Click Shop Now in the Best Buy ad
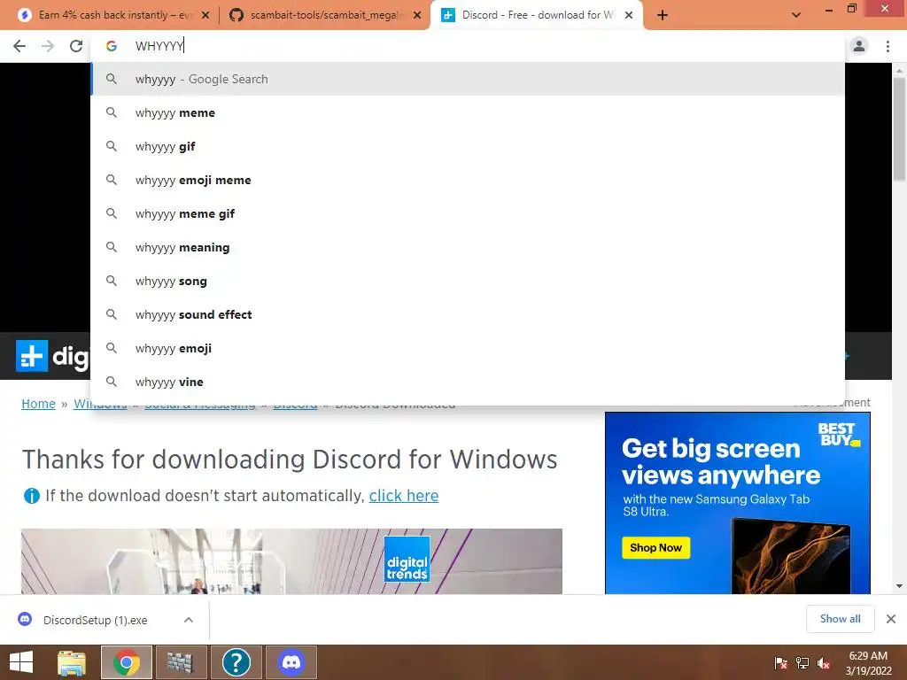The height and width of the screenshot is (680, 907). [x=656, y=547]
